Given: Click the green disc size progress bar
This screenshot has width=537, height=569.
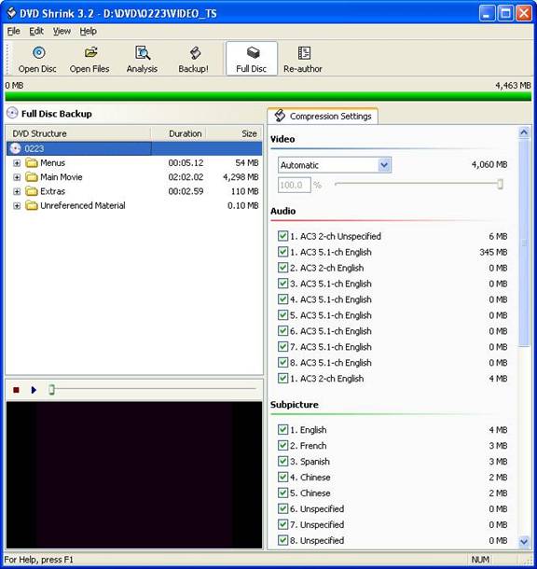Looking at the screenshot, I should tap(268, 96).
